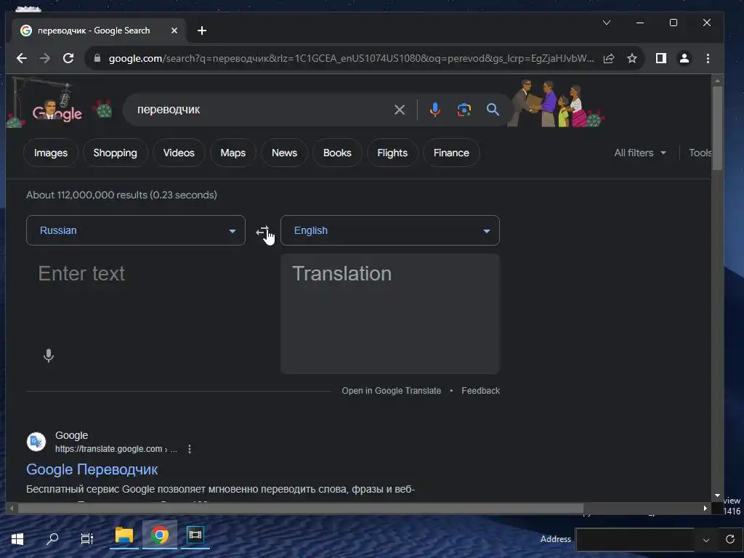The width and height of the screenshot is (744, 558).
Task: Open the video app on taskbar
Action: [x=195, y=535]
